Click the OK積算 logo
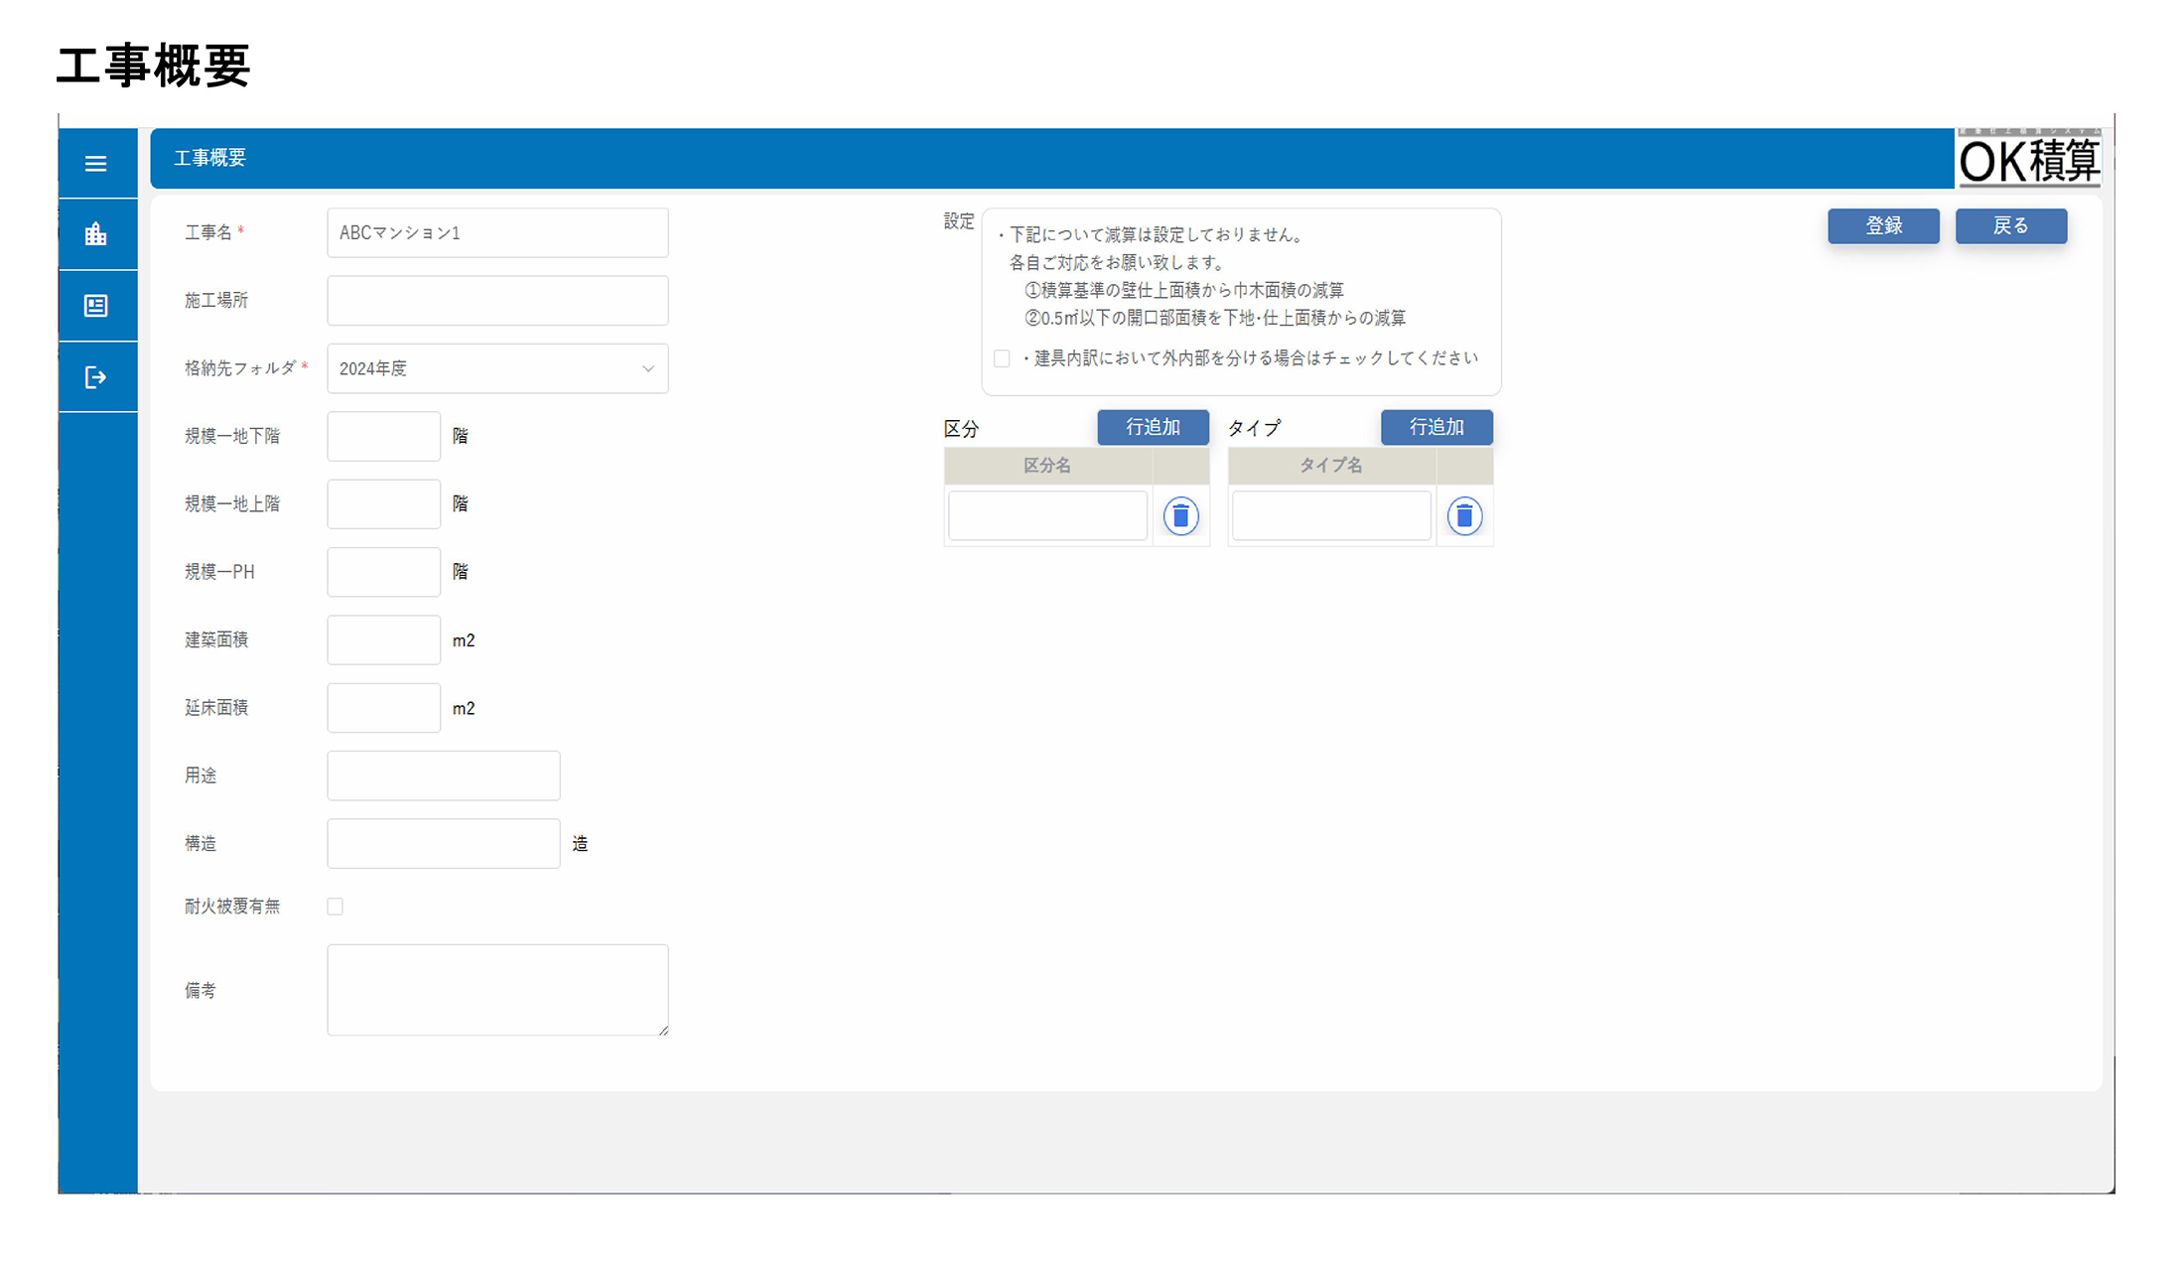This screenshot has height=1265, width=2184. pyautogui.click(x=2028, y=159)
